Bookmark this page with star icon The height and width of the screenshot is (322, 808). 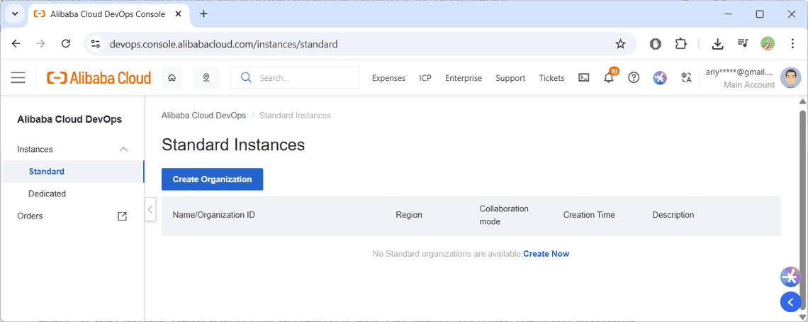tap(620, 44)
